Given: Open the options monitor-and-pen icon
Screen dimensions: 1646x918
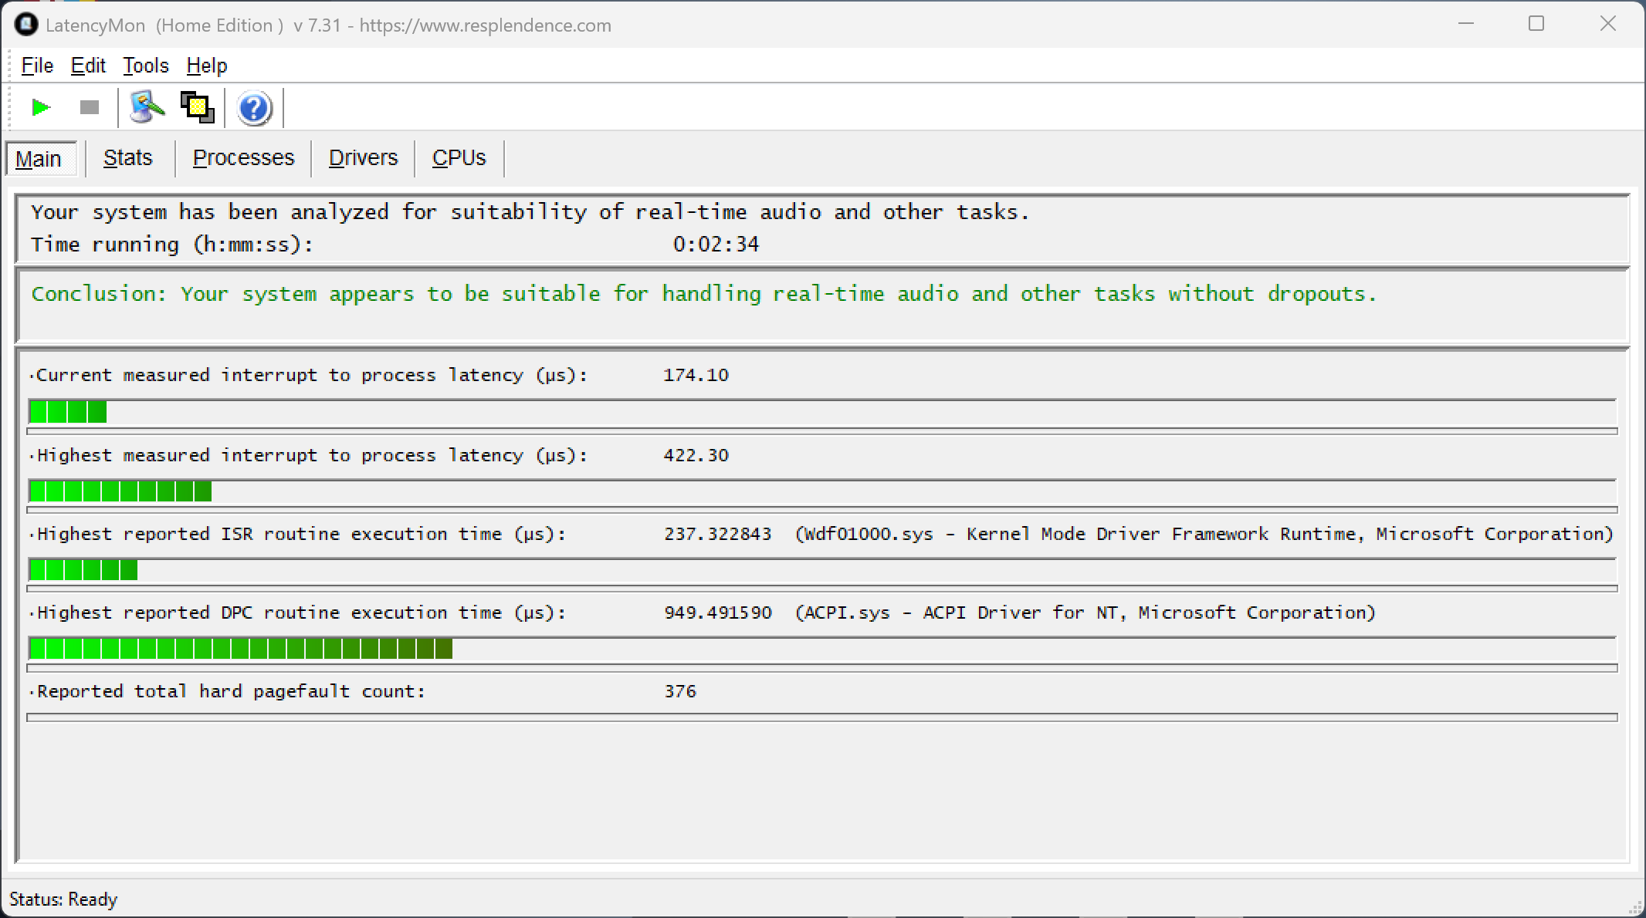Looking at the screenshot, I should click(147, 107).
